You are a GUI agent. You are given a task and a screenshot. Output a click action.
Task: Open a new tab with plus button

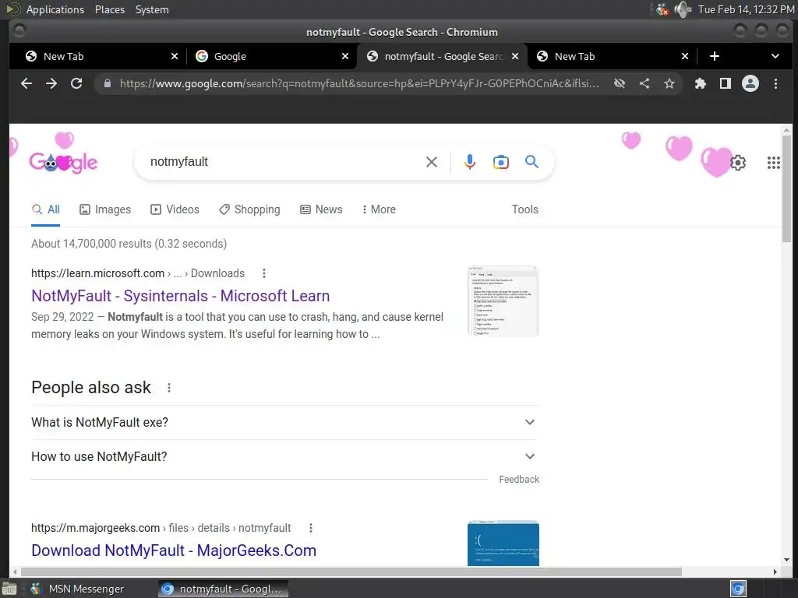click(715, 56)
